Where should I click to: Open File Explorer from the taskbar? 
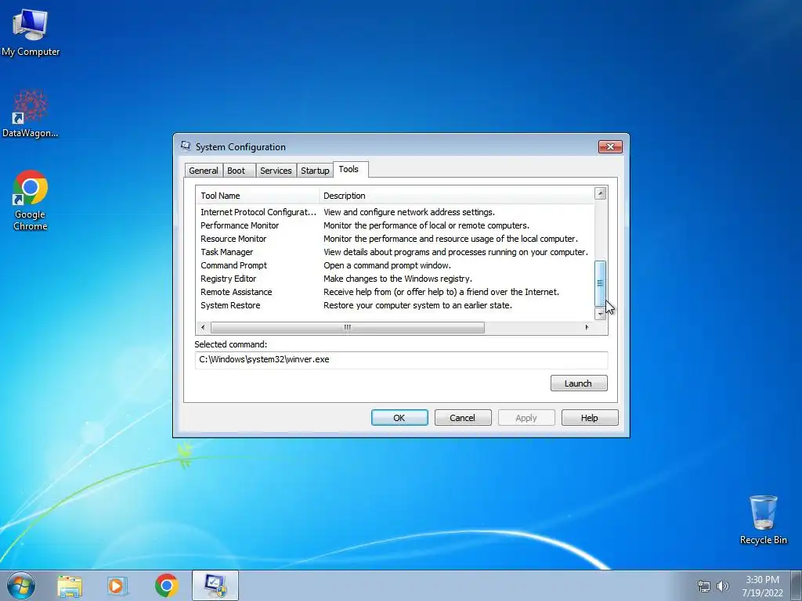70,586
